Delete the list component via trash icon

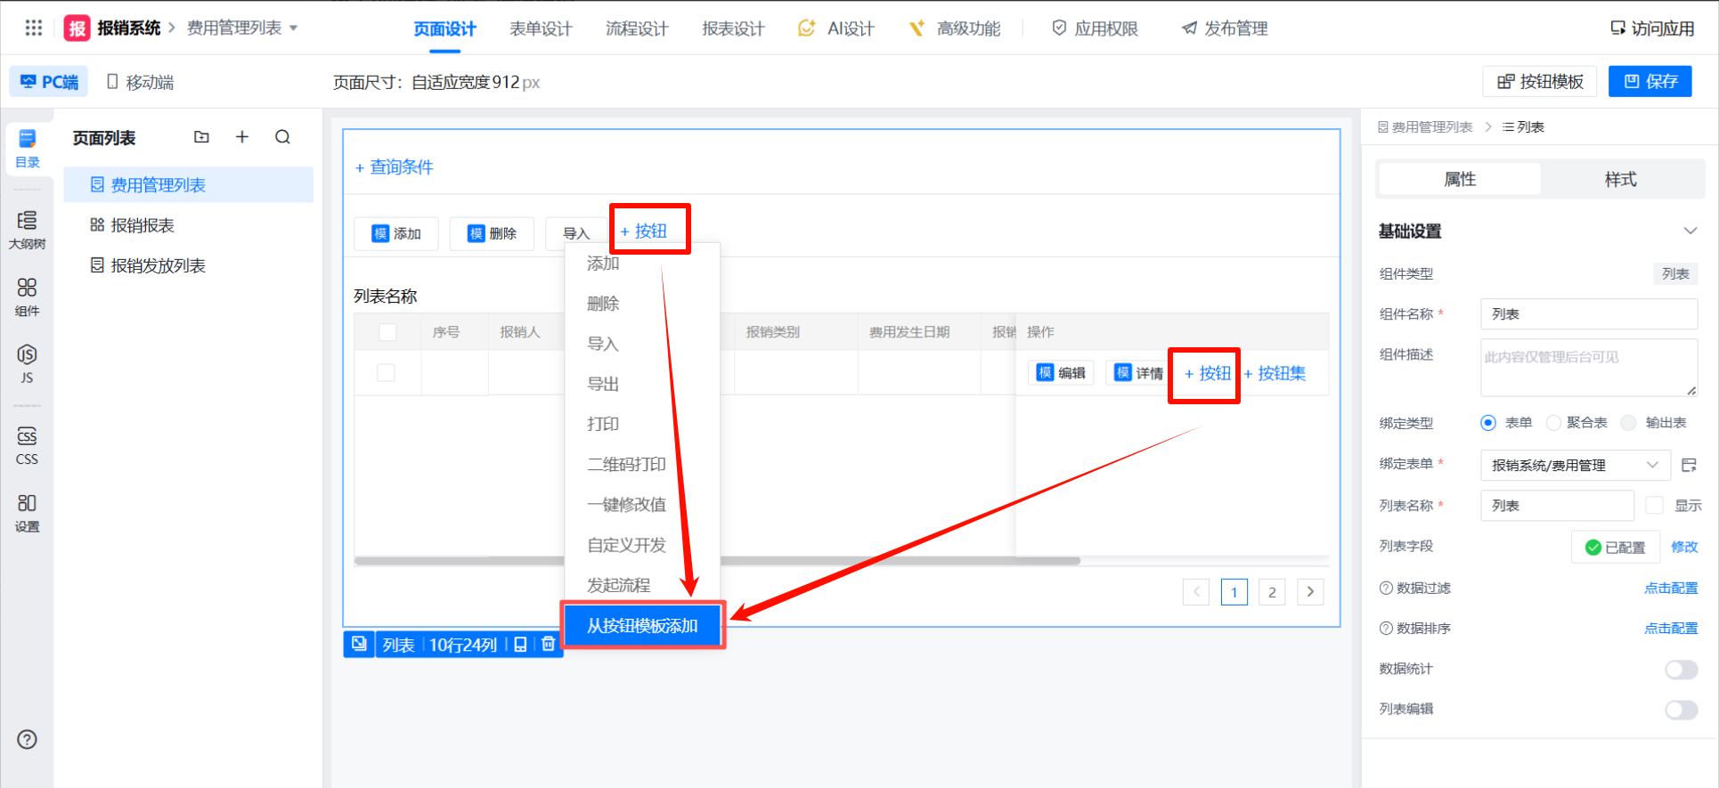click(548, 644)
